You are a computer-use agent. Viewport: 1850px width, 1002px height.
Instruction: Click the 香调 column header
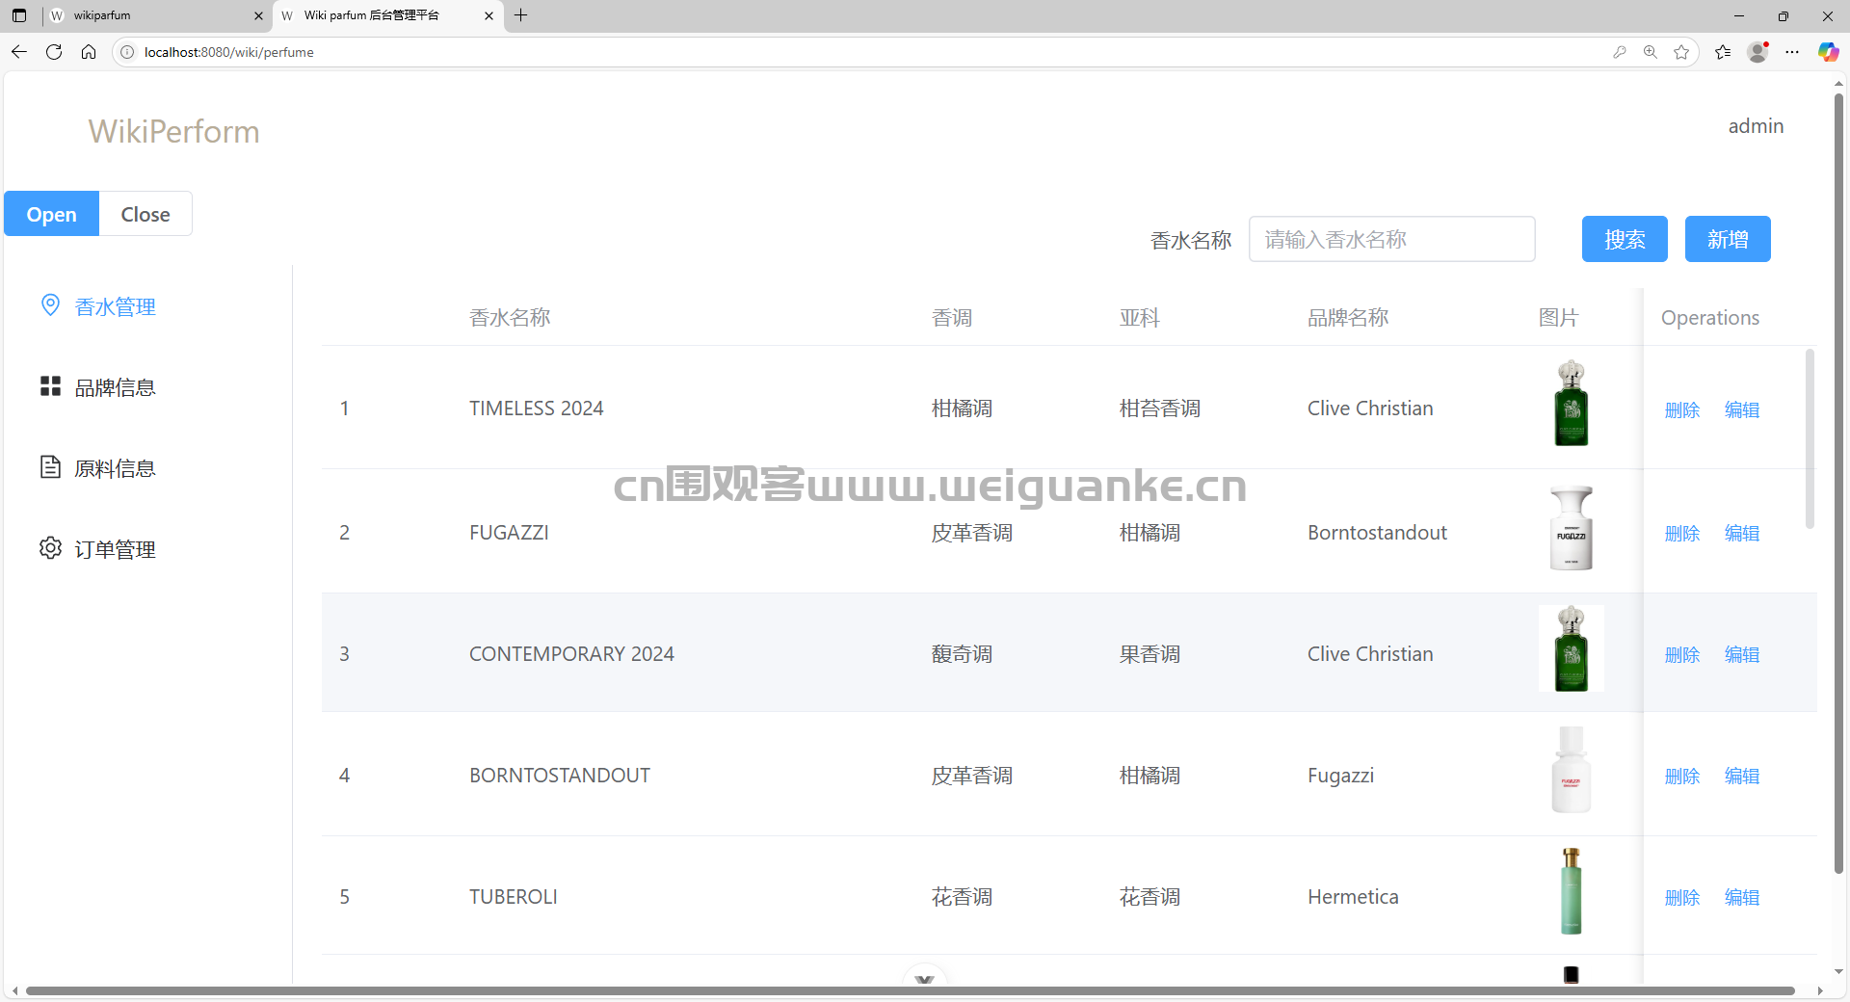pyautogui.click(x=952, y=318)
